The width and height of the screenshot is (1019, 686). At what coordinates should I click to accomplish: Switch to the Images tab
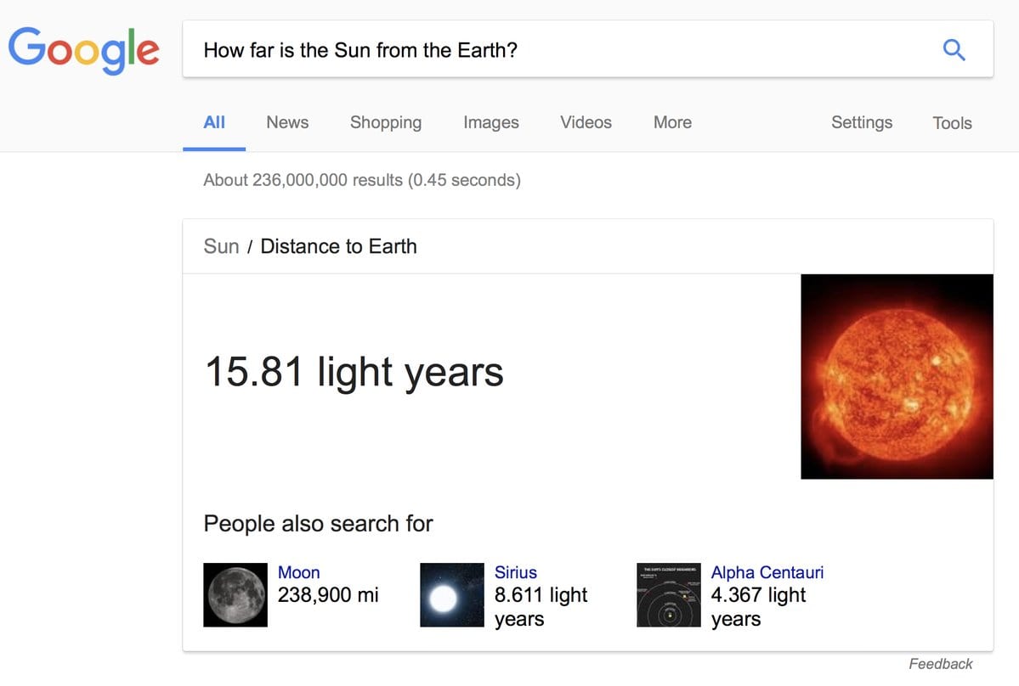490,122
